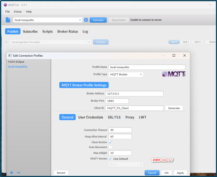The image size is (217, 177).
Task: Remove selected profile with minus icon
Action: click(x=19, y=173)
